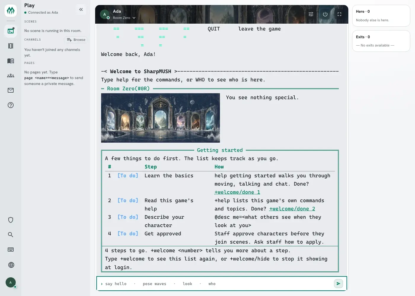415x296 pixels.
Task: Toggle fullscreen mode icon
Action: pos(339,14)
